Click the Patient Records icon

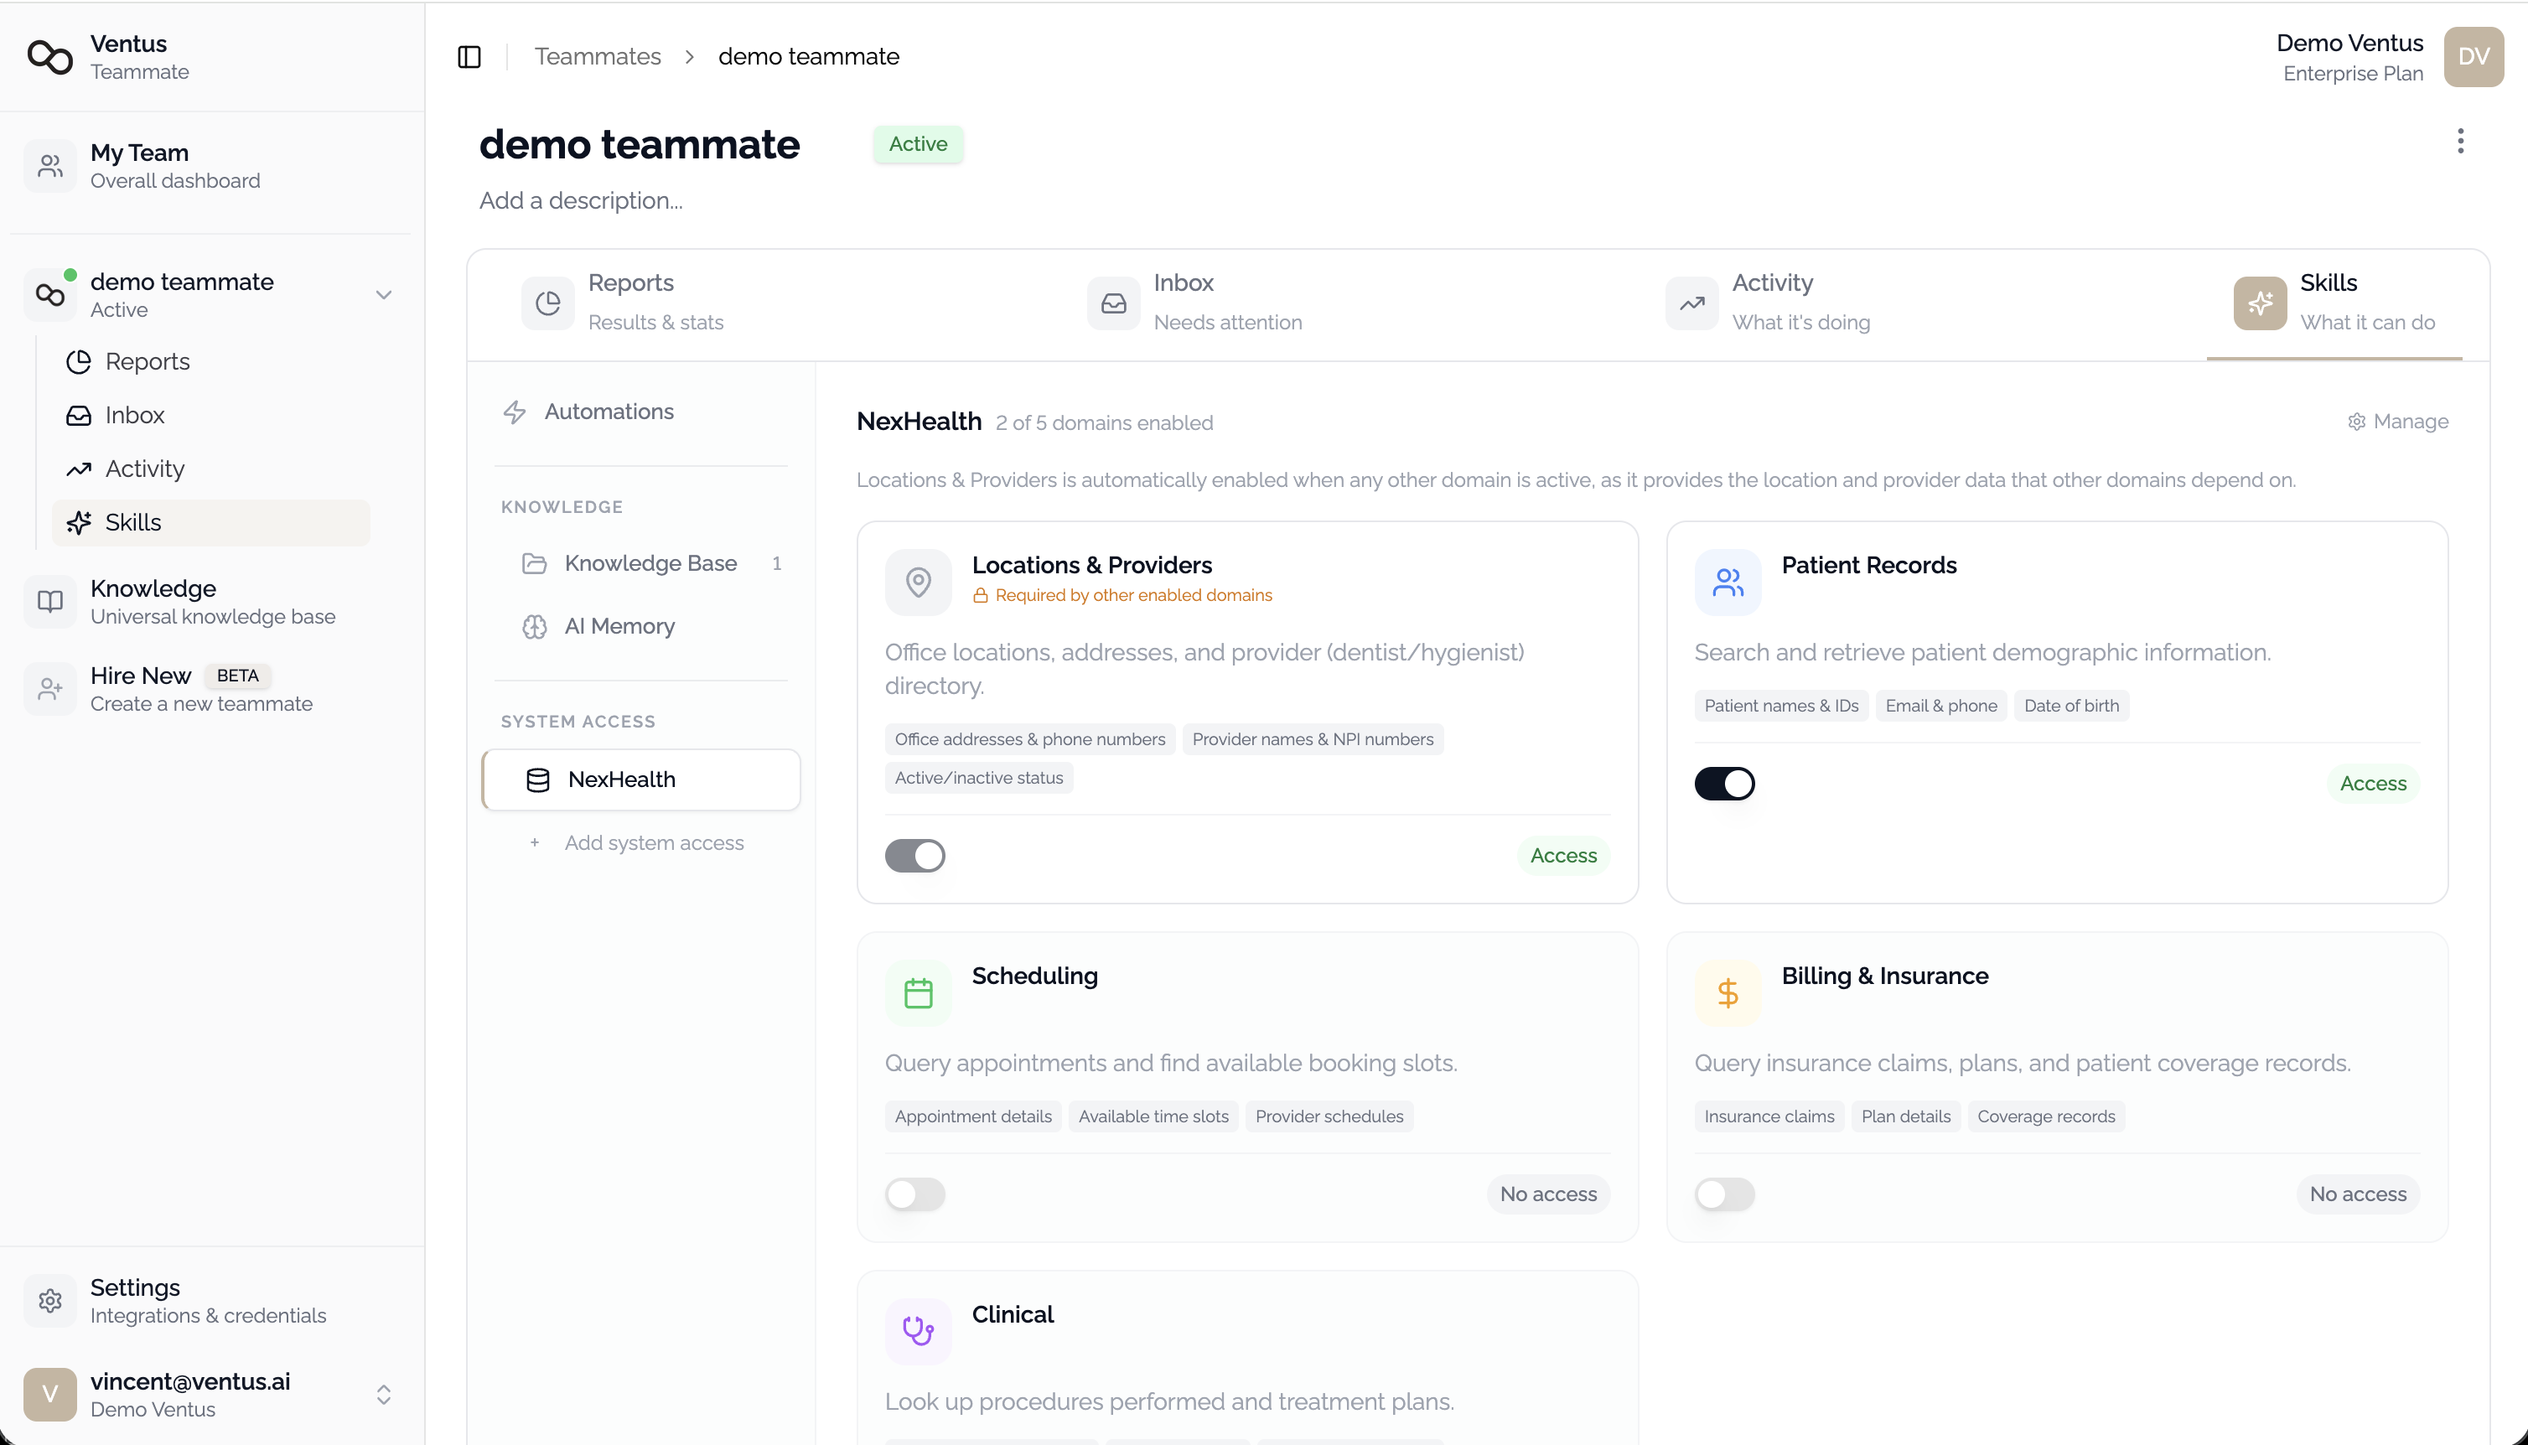click(x=1727, y=583)
